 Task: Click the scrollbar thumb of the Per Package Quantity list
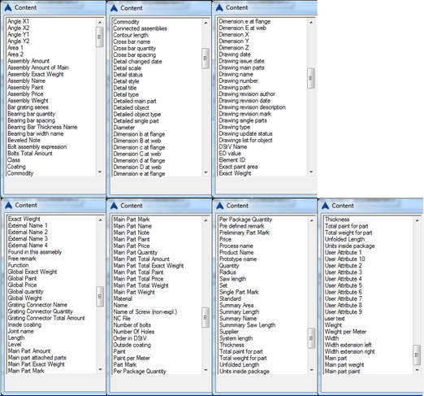(x=311, y=338)
